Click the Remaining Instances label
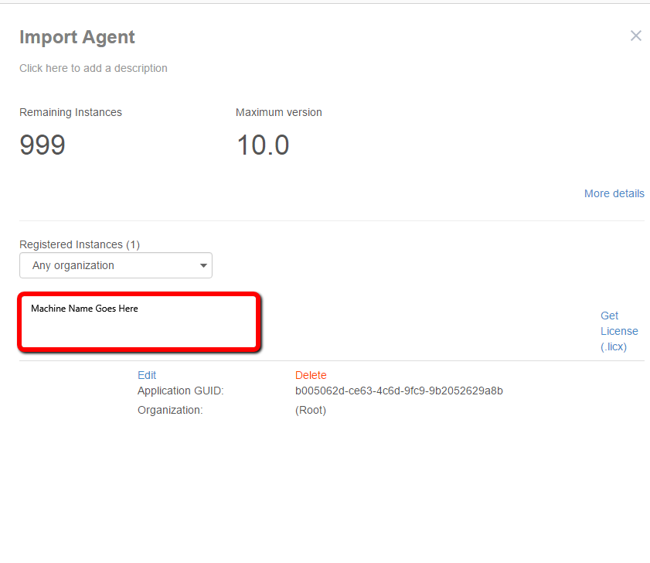This screenshot has height=563, width=650. (x=70, y=112)
